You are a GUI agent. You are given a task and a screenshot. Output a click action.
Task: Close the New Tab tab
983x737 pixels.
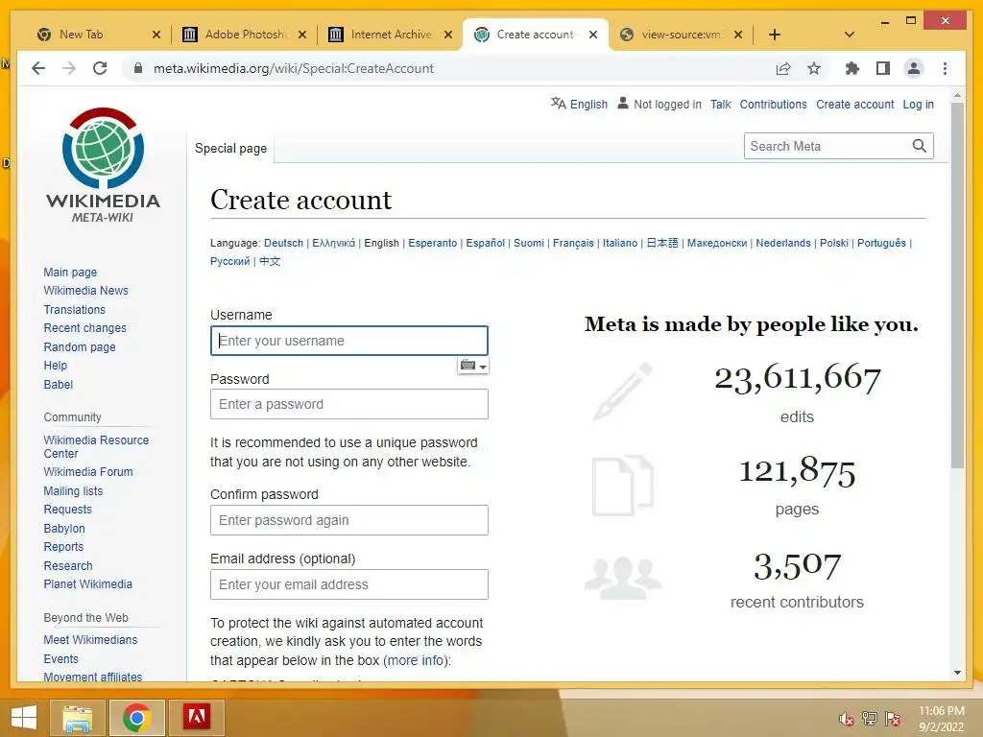156,35
